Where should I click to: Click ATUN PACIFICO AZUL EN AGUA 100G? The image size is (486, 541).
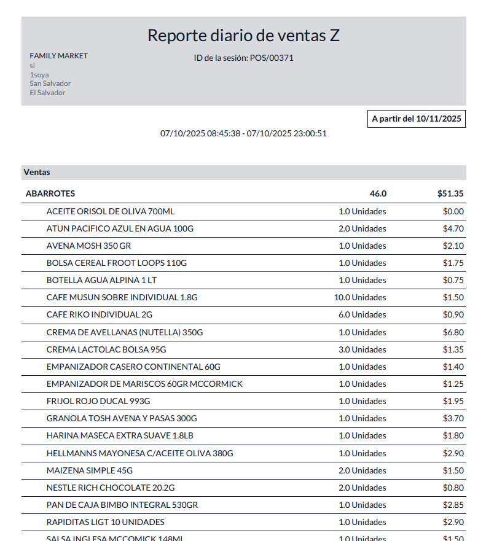pos(120,228)
